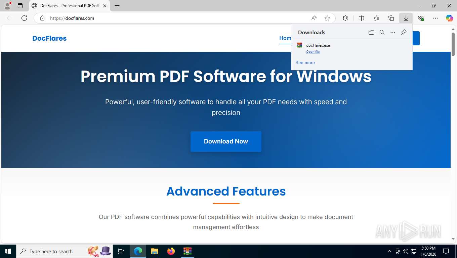
Task: Click the Edge profile avatar icon
Action: point(7,6)
